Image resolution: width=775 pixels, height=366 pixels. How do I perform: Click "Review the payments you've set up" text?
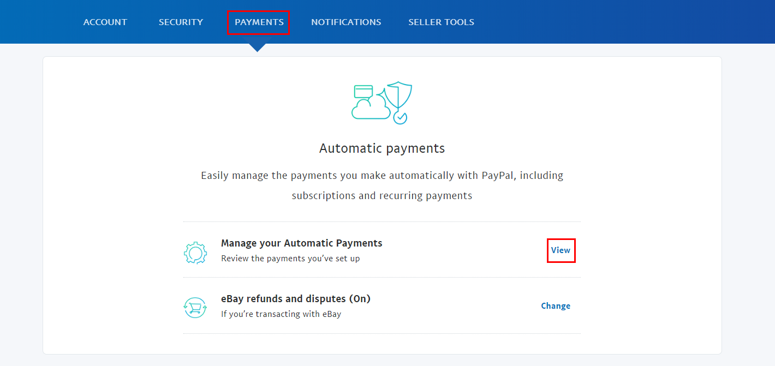click(x=290, y=259)
